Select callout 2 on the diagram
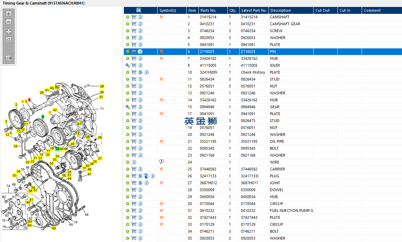 [x=16, y=104]
